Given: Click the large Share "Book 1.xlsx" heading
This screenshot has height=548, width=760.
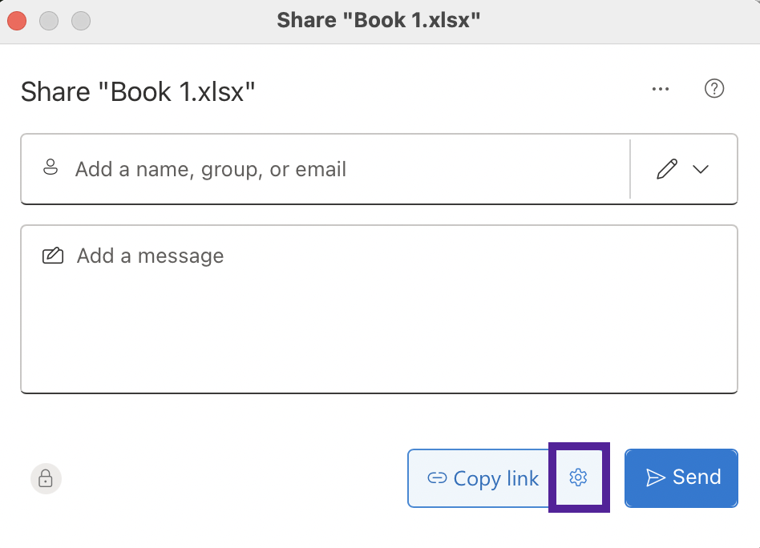Looking at the screenshot, I should pyautogui.click(x=138, y=91).
